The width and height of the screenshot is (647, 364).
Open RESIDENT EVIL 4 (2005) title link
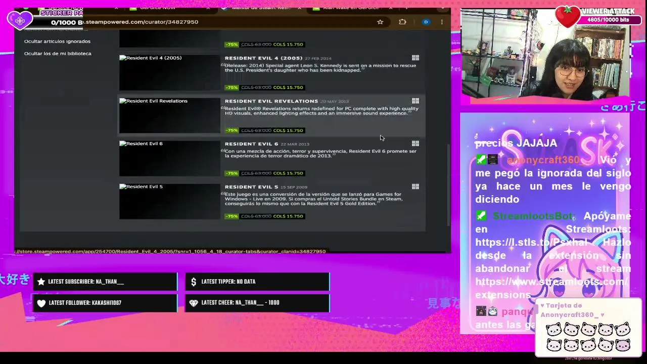[263, 58]
